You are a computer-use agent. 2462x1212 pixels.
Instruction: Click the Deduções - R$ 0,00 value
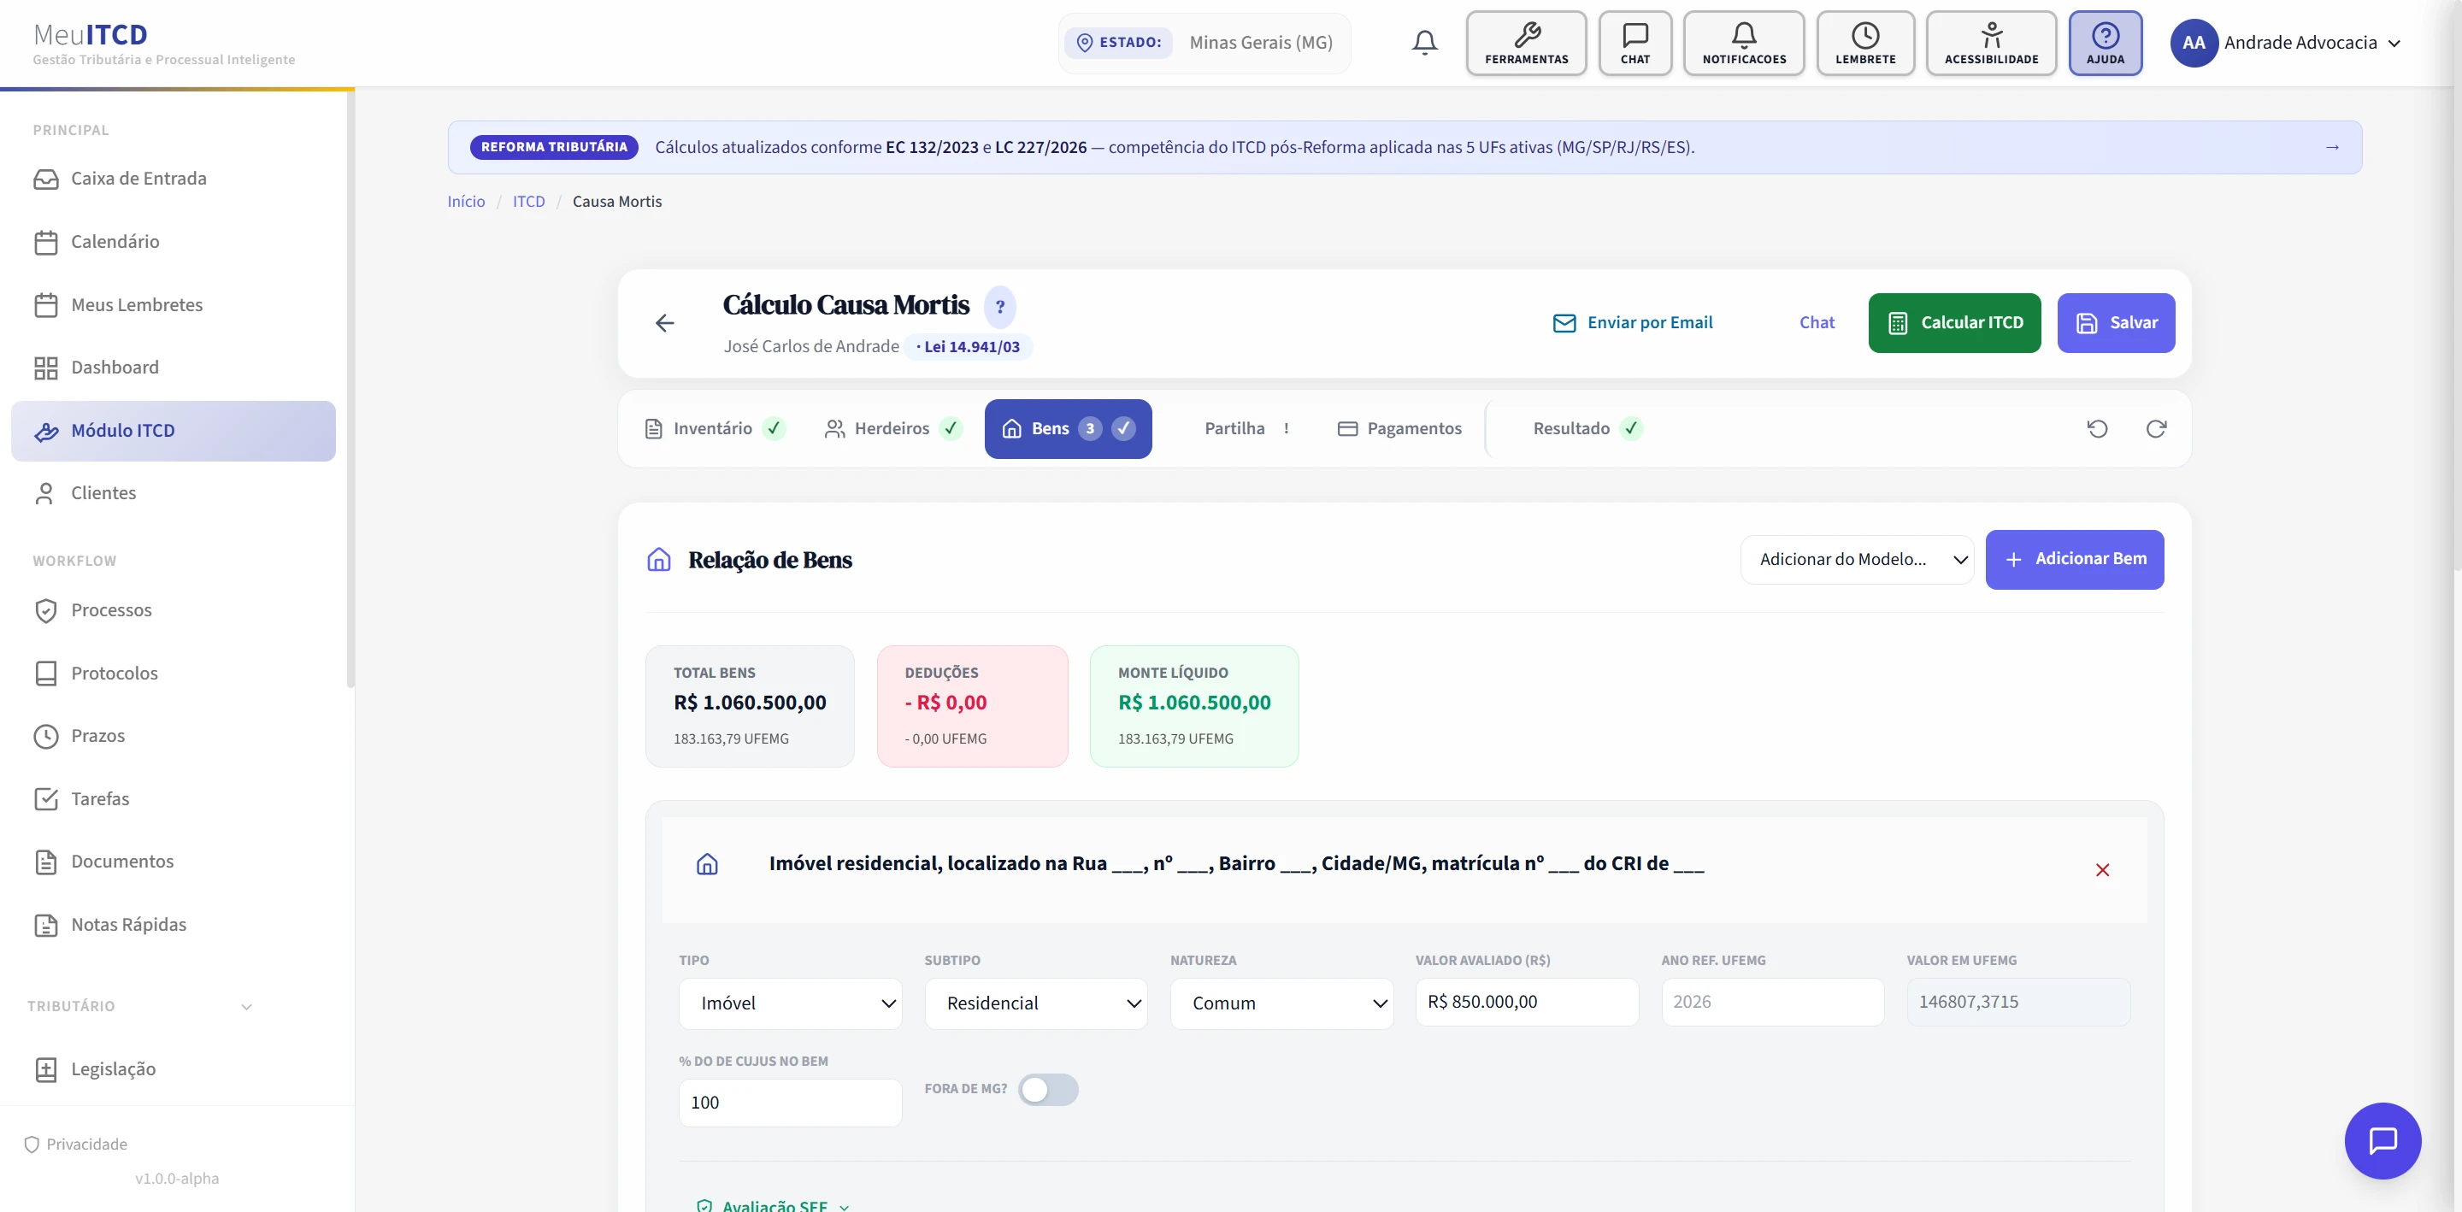click(945, 703)
